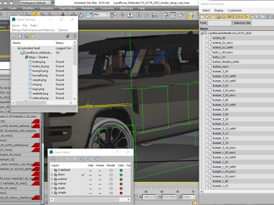Image resolution: width=274 pixels, height=205 pixels.
Task: Open MAXScript menu
Action: click(126, 9)
